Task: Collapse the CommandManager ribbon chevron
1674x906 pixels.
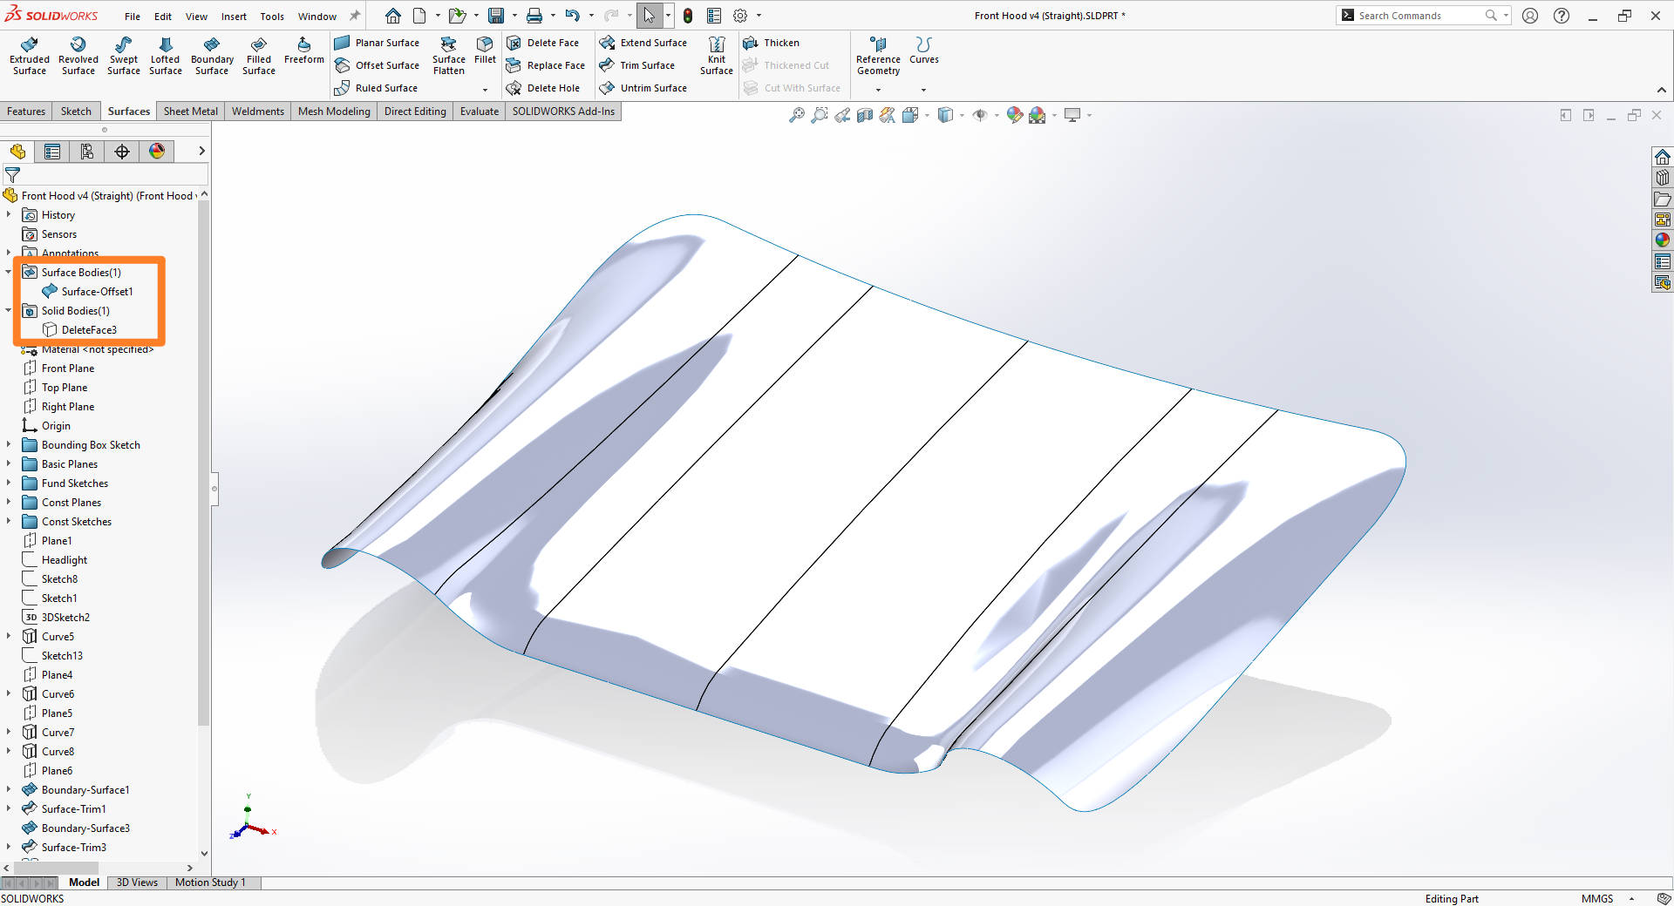Action: click(1661, 90)
